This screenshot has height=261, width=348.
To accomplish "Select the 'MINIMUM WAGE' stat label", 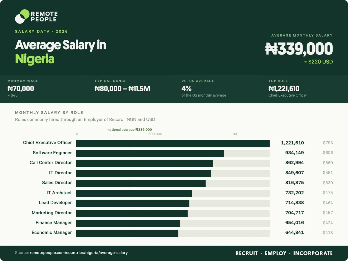I will coord(23,81).
